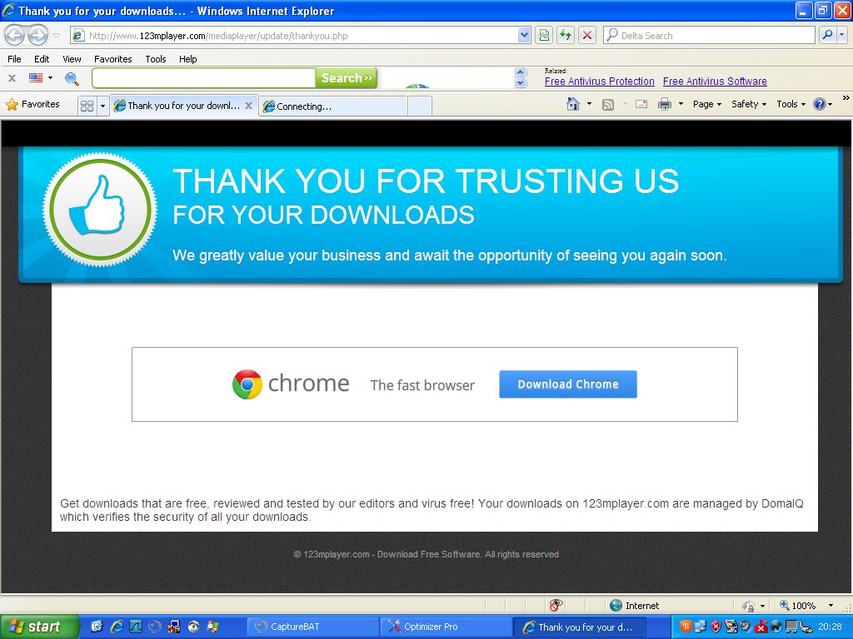Open the Tools dropdown in command bar

[791, 104]
